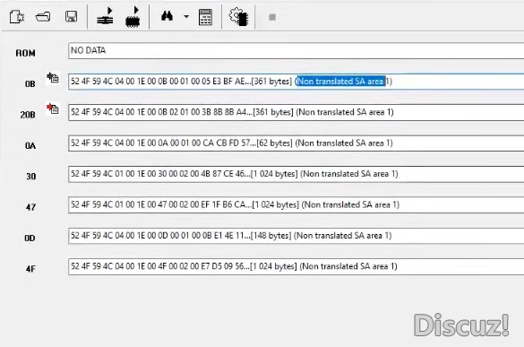The height and width of the screenshot is (347, 524).
Task: Click the 0A 62 bytes field
Action: pos(296,143)
